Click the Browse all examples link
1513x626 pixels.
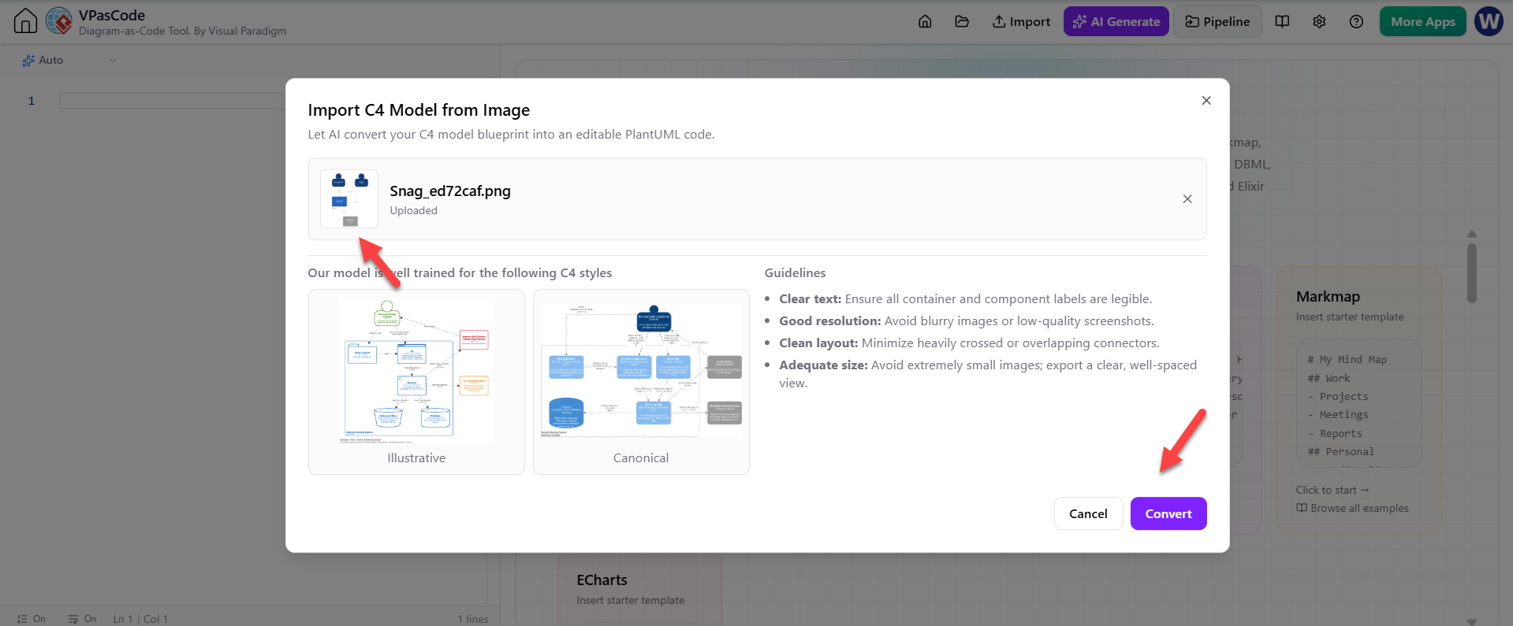click(x=1353, y=508)
